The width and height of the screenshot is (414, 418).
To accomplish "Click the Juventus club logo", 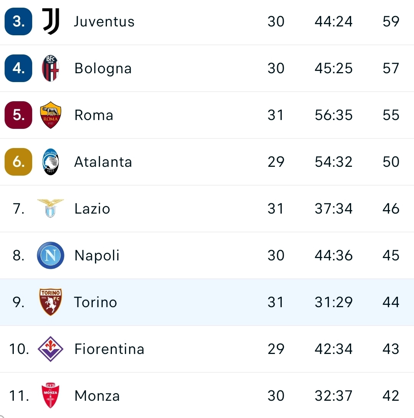I will click(51, 21).
